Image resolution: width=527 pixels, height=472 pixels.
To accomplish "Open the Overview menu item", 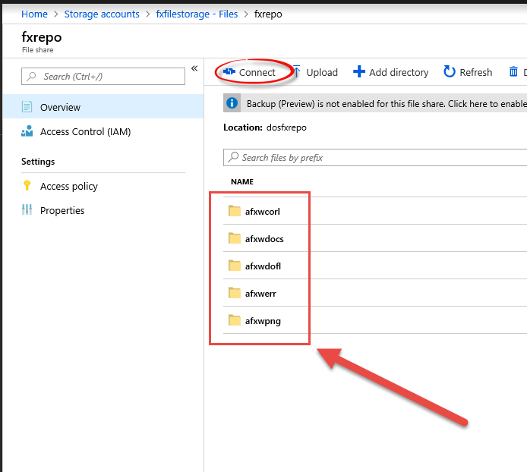I will pyautogui.click(x=103, y=107).
